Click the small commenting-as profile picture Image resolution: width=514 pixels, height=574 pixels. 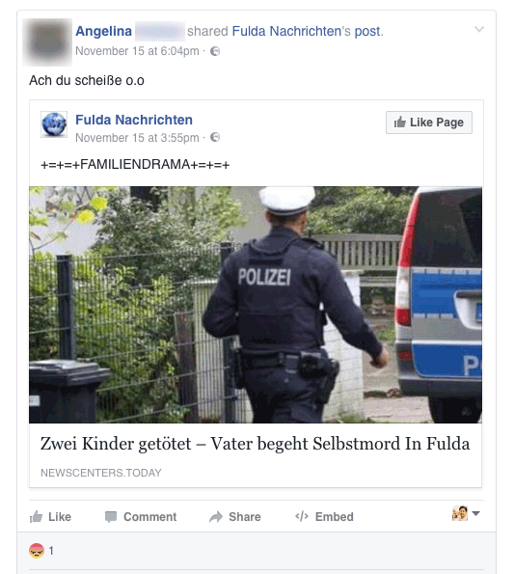click(x=460, y=513)
